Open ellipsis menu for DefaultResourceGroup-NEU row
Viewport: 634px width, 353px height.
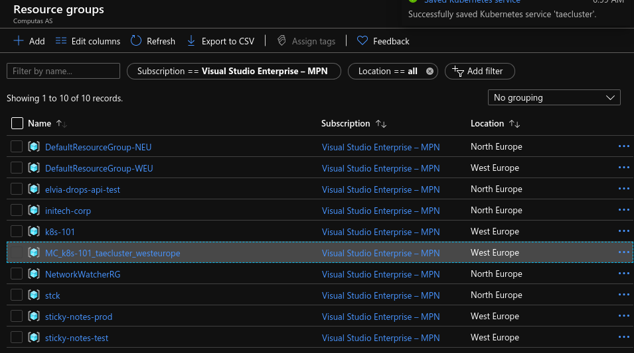pos(623,146)
